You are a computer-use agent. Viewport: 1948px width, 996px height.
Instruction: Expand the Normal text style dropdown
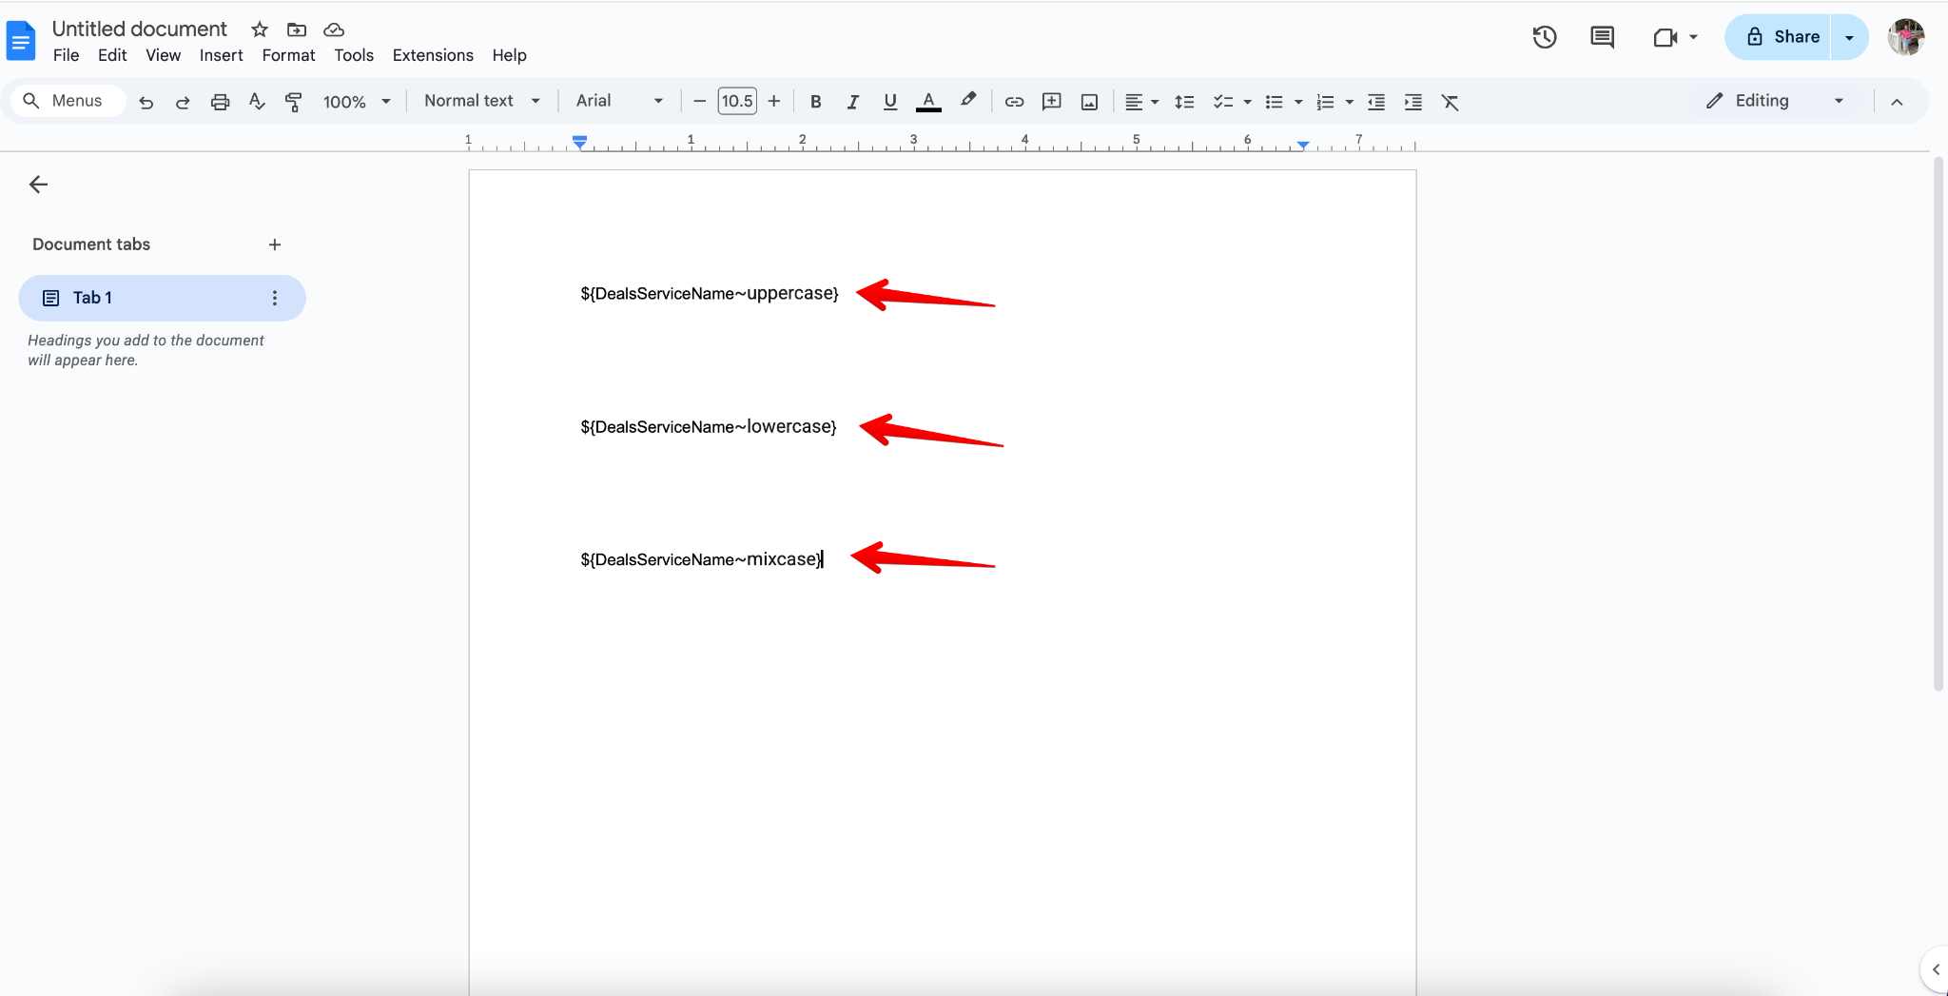point(481,101)
